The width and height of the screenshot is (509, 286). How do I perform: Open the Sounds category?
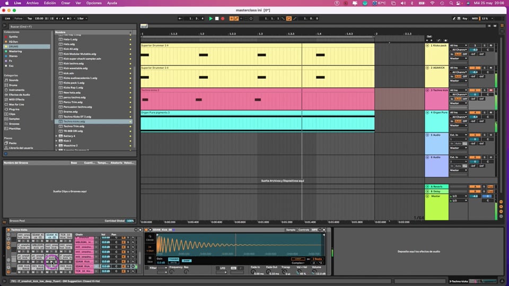[14, 80]
